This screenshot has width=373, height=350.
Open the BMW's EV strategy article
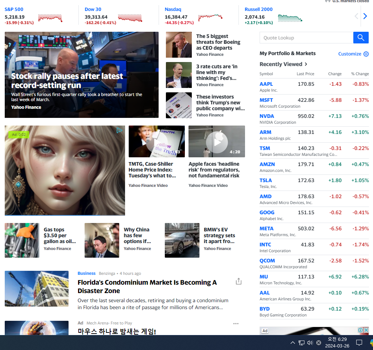pyautogui.click(x=219, y=235)
